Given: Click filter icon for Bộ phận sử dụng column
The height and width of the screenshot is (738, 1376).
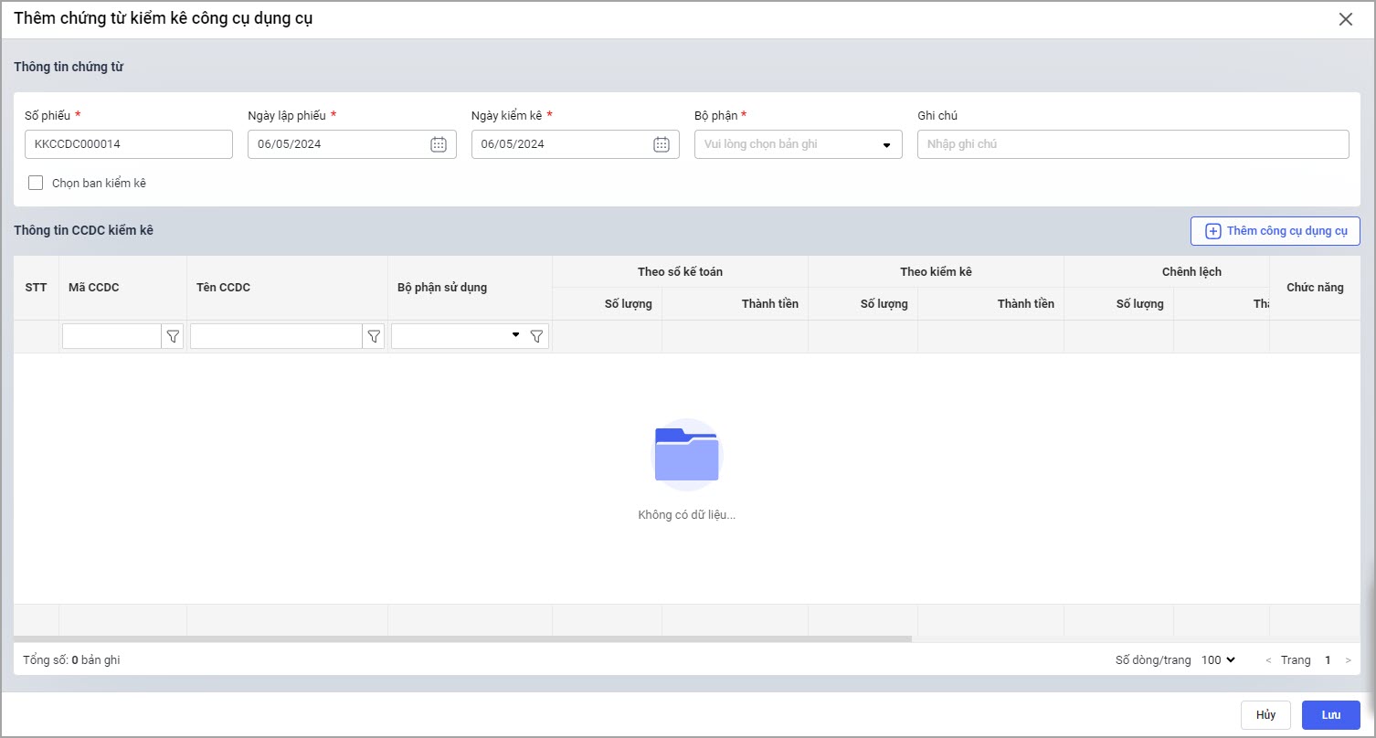Looking at the screenshot, I should coord(537,337).
